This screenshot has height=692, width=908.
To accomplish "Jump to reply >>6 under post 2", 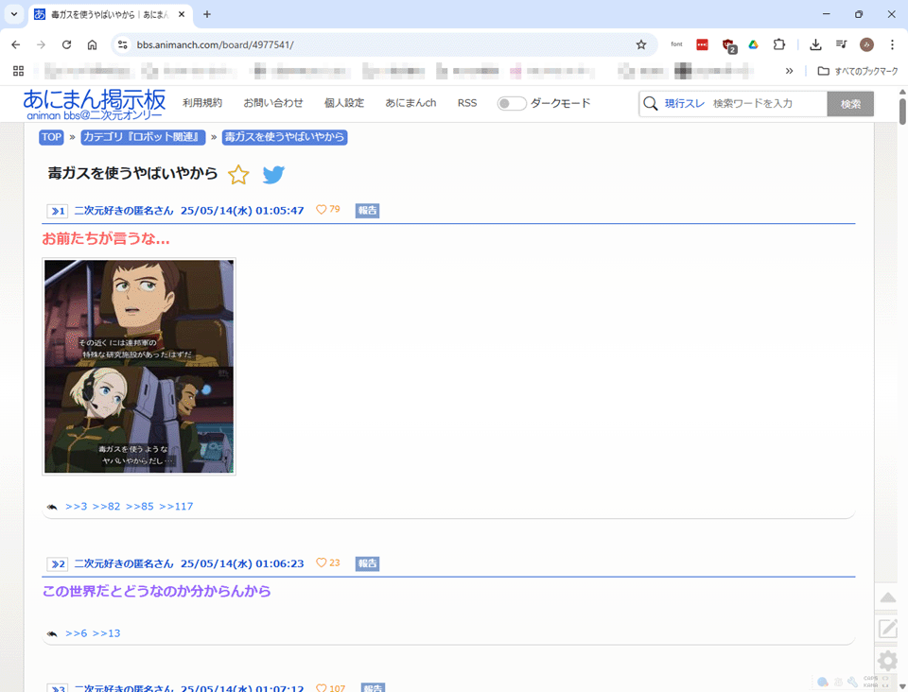I will (76, 633).
